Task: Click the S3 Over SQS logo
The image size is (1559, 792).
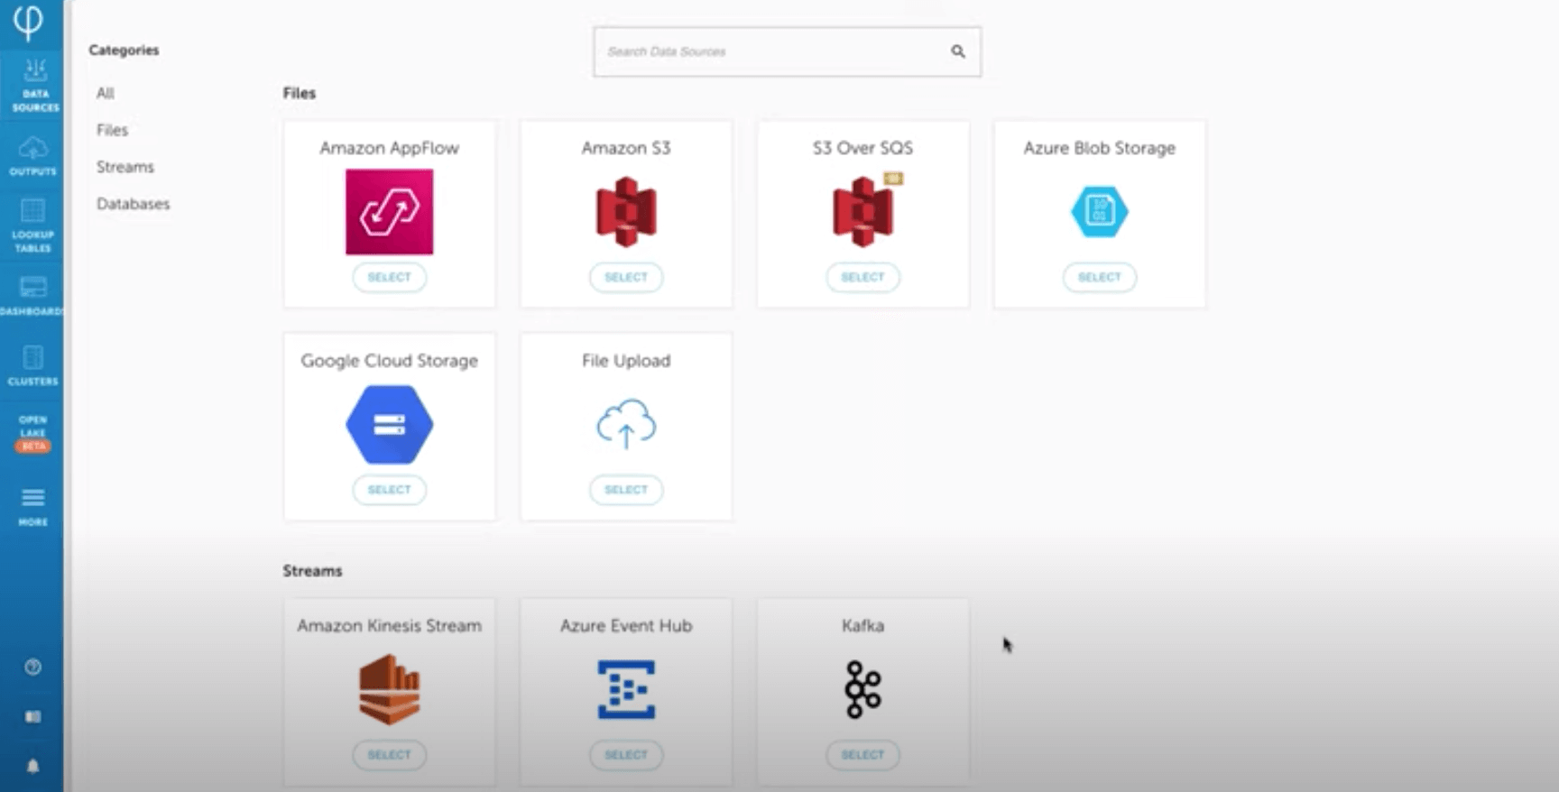Action: pos(865,210)
